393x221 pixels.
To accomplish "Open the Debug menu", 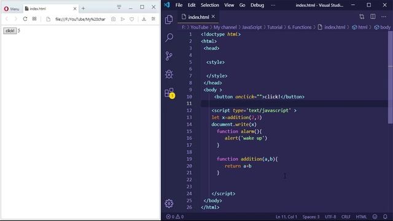I will 257,5.
